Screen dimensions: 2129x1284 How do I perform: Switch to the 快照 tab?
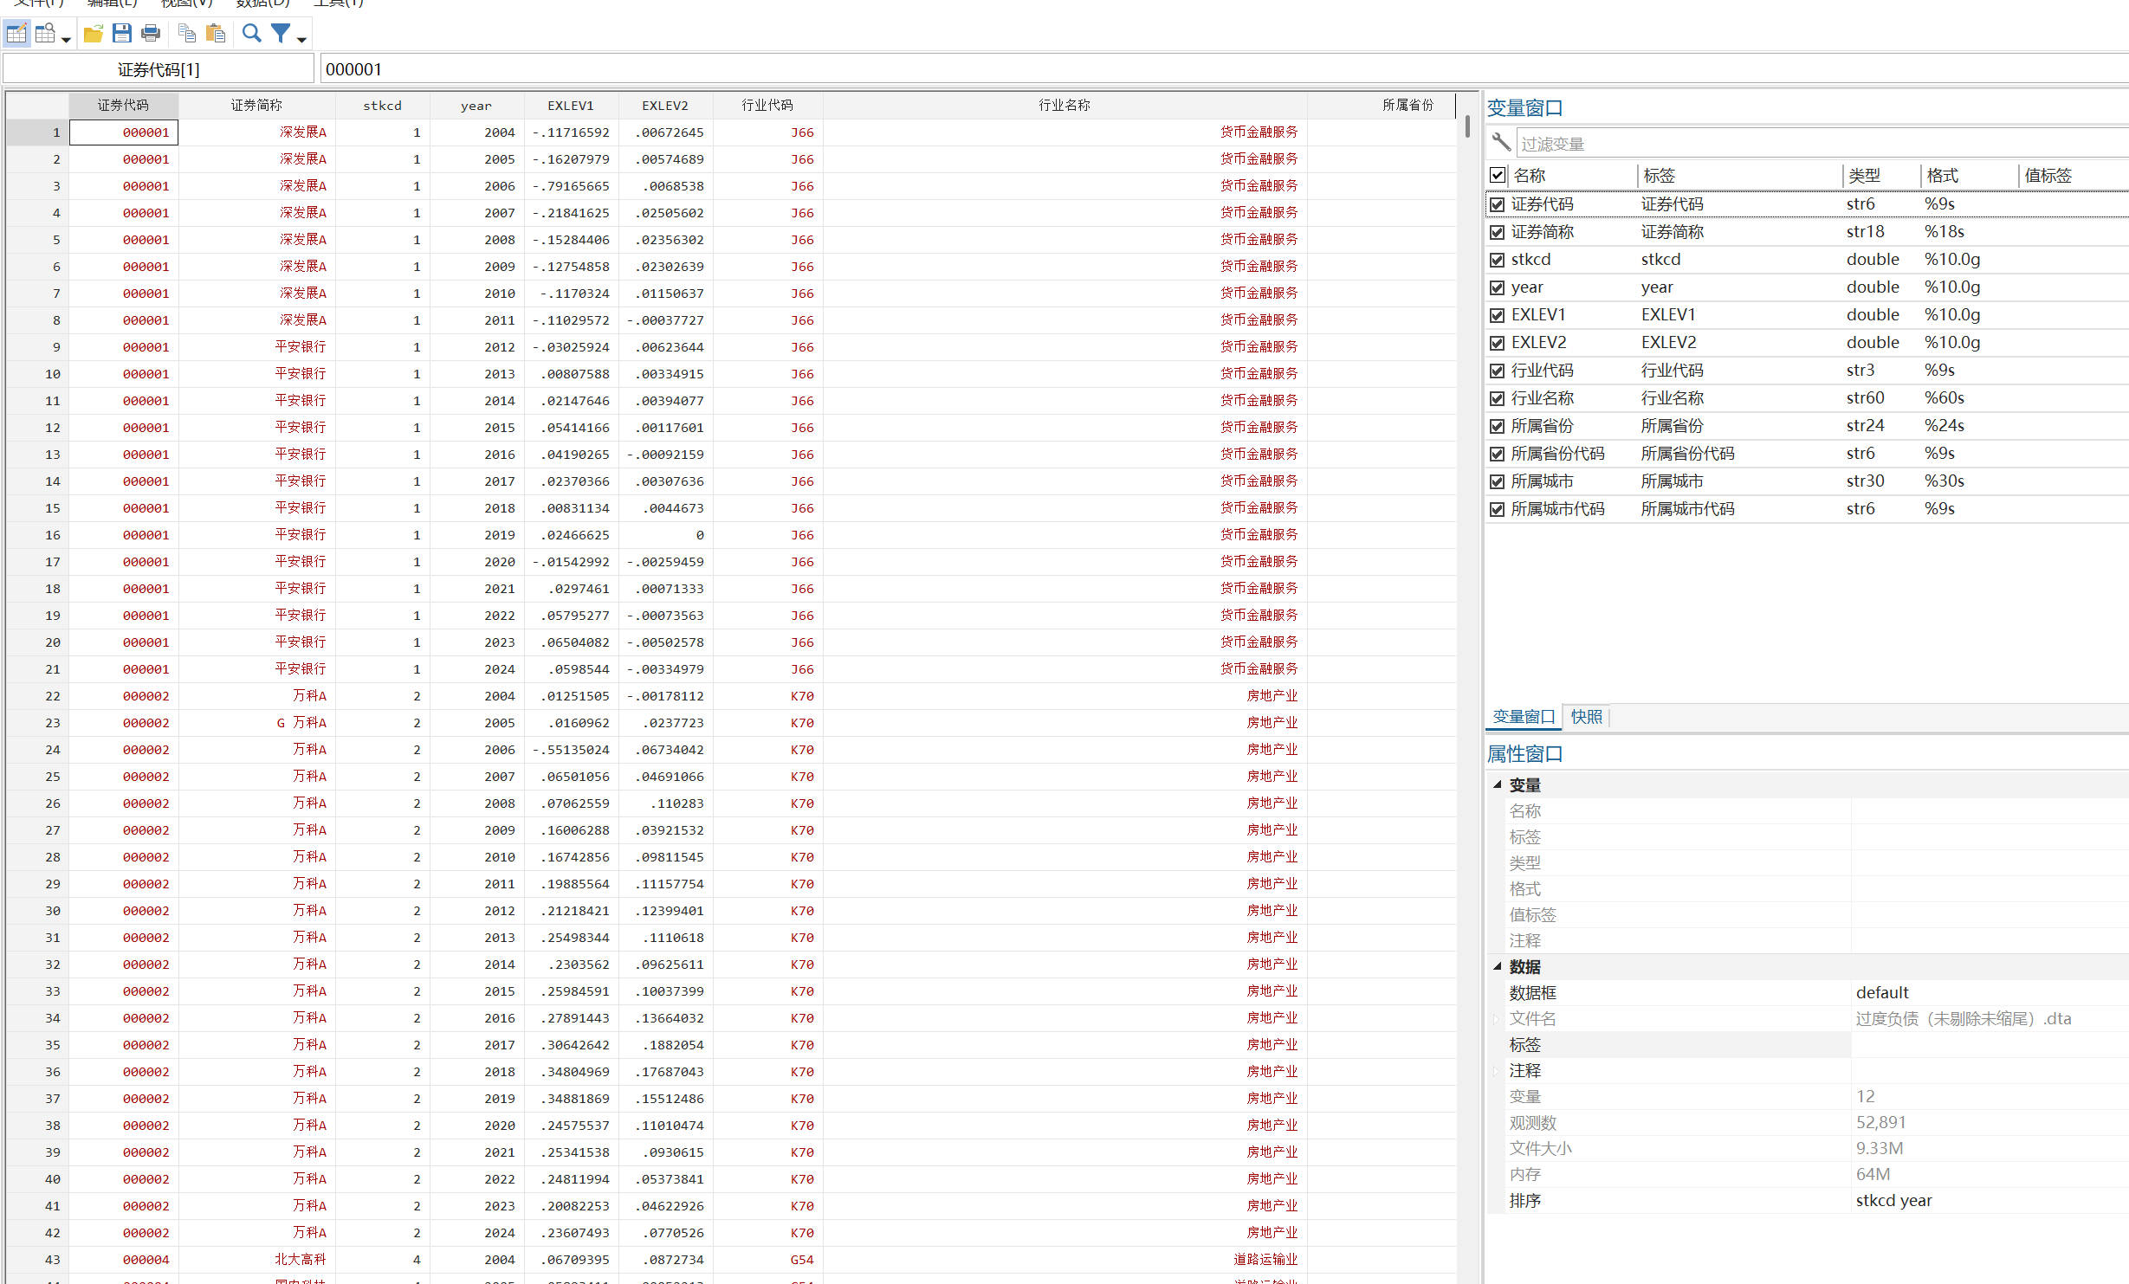coord(1586,717)
